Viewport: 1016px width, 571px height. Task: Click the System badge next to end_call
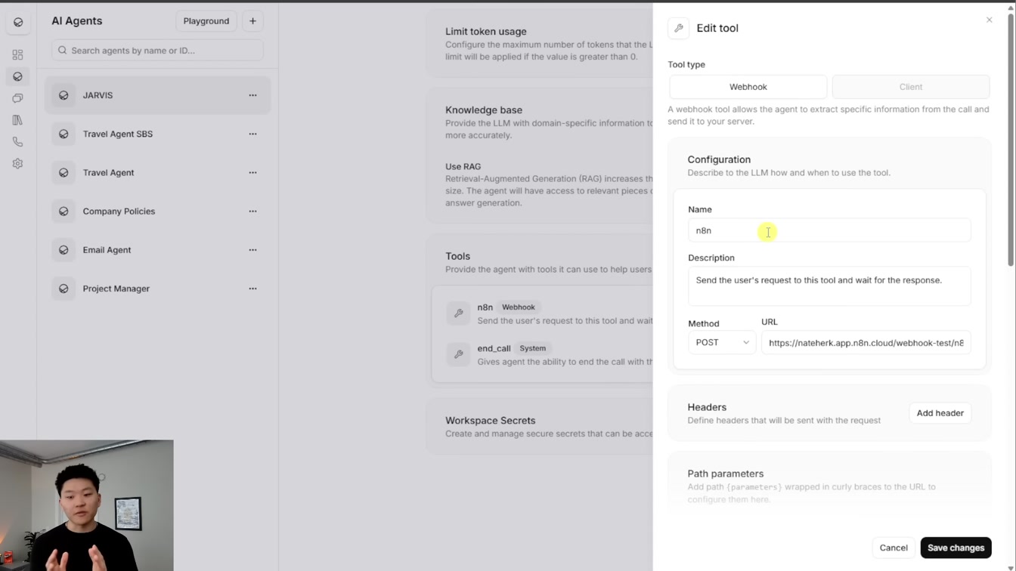point(533,348)
